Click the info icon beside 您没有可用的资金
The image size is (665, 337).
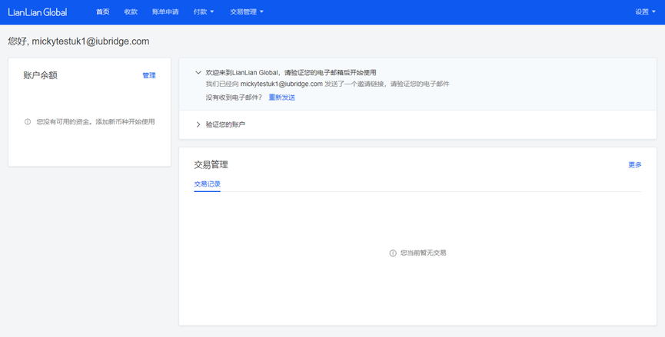[28, 122]
